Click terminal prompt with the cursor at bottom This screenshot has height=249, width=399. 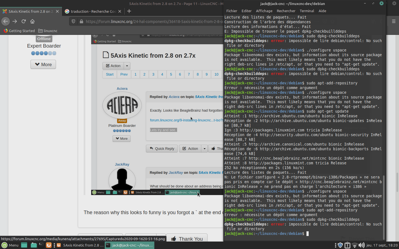point(266,234)
